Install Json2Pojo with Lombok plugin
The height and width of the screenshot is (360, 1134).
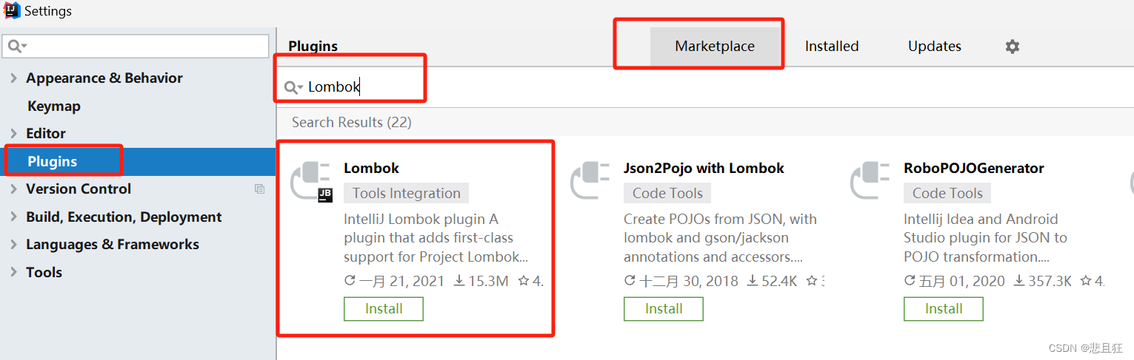pyautogui.click(x=664, y=309)
